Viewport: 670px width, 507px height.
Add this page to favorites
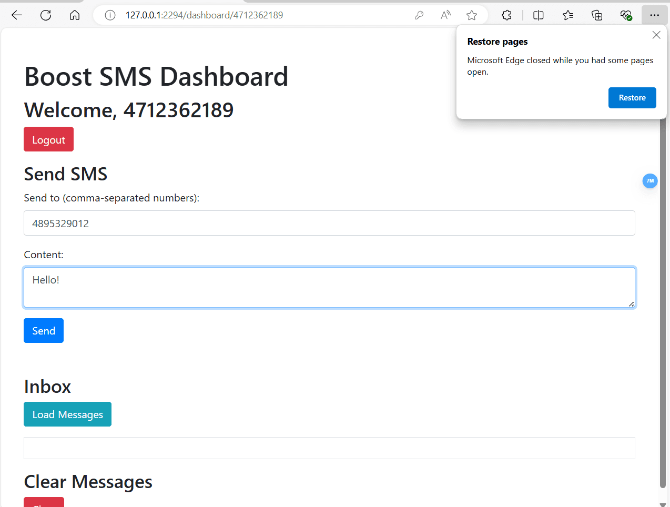[x=472, y=15]
